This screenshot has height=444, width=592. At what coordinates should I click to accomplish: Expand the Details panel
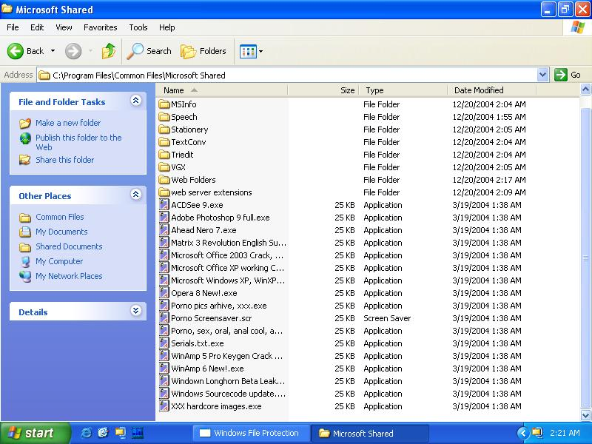(x=136, y=310)
